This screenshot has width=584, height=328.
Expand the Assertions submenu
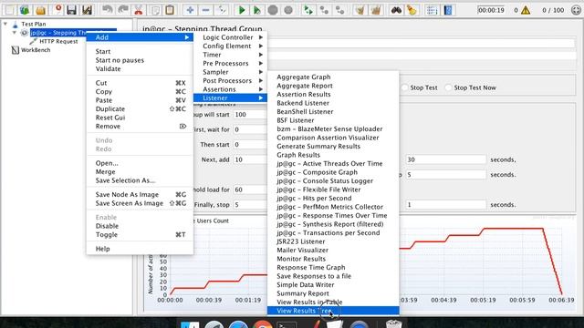point(230,89)
